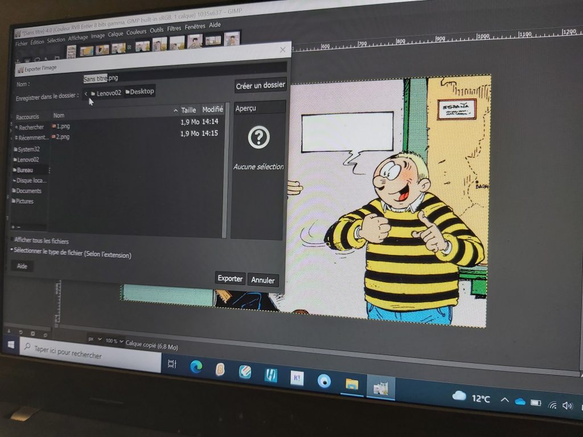
Task: Click the Task View taskbar icon
Action: tap(172, 364)
